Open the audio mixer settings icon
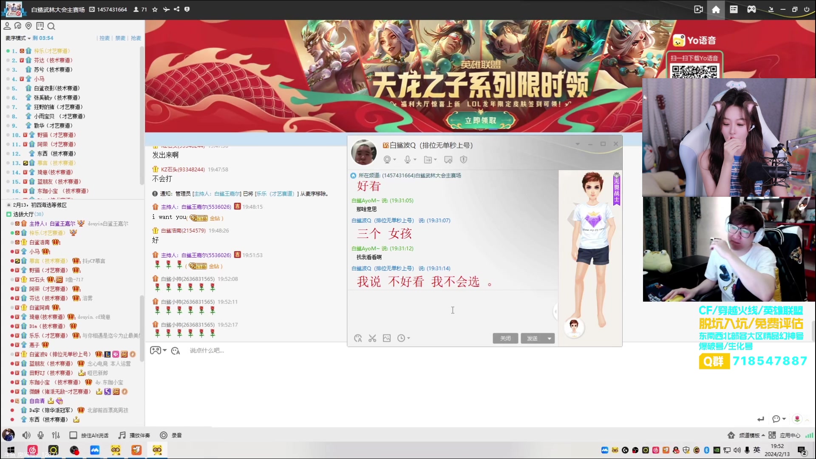Viewport: 816px width, 459px height. (56, 435)
